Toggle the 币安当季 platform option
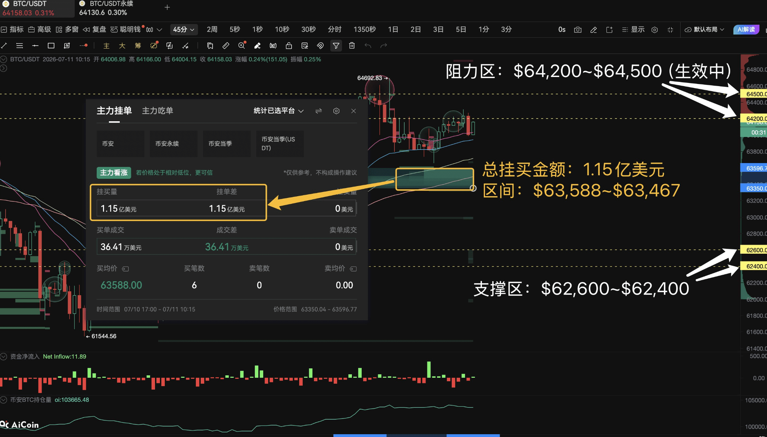 point(227,144)
